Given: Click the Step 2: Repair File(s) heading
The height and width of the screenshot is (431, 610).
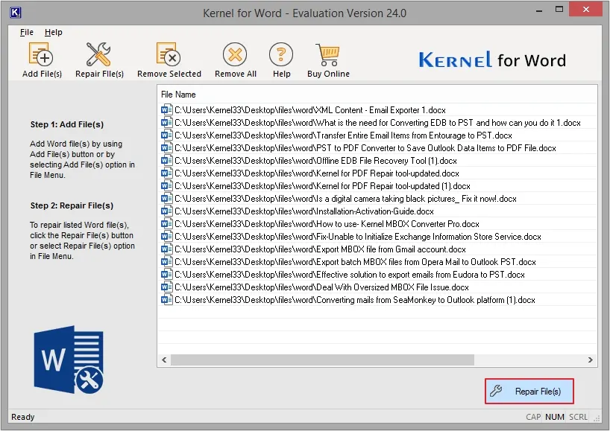Looking at the screenshot, I should tap(72, 205).
